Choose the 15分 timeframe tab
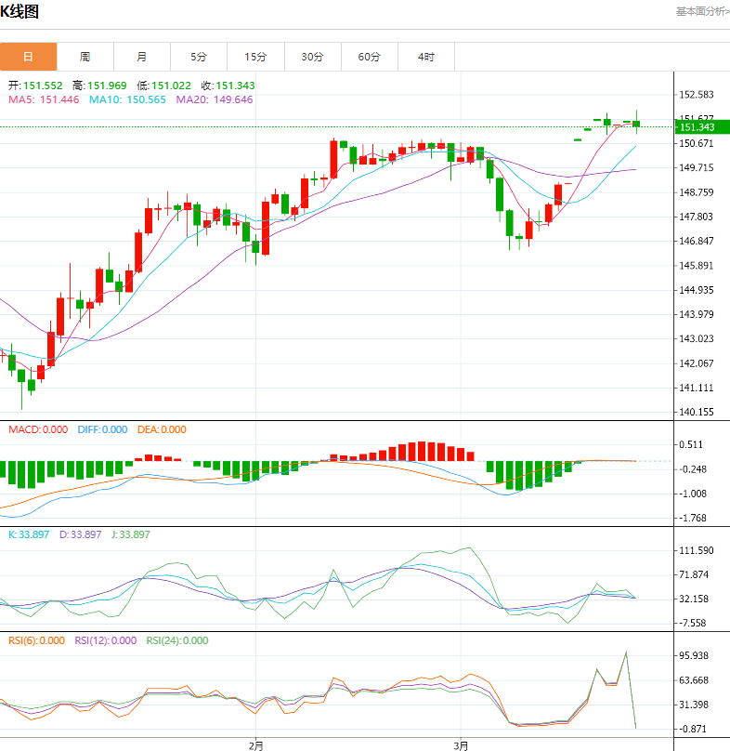The height and width of the screenshot is (751, 730). pos(255,57)
